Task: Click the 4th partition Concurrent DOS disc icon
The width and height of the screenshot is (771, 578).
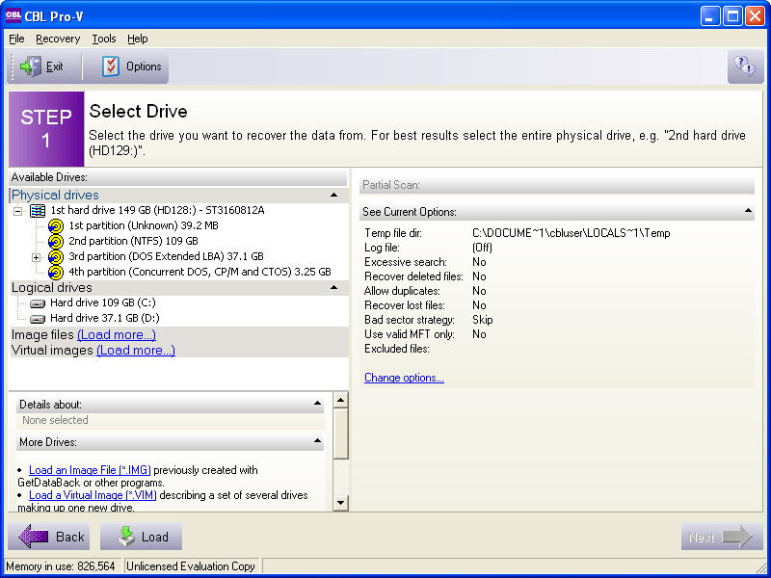Action: 56,272
